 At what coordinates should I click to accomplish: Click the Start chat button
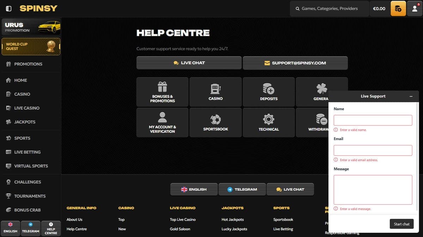[401, 224]
